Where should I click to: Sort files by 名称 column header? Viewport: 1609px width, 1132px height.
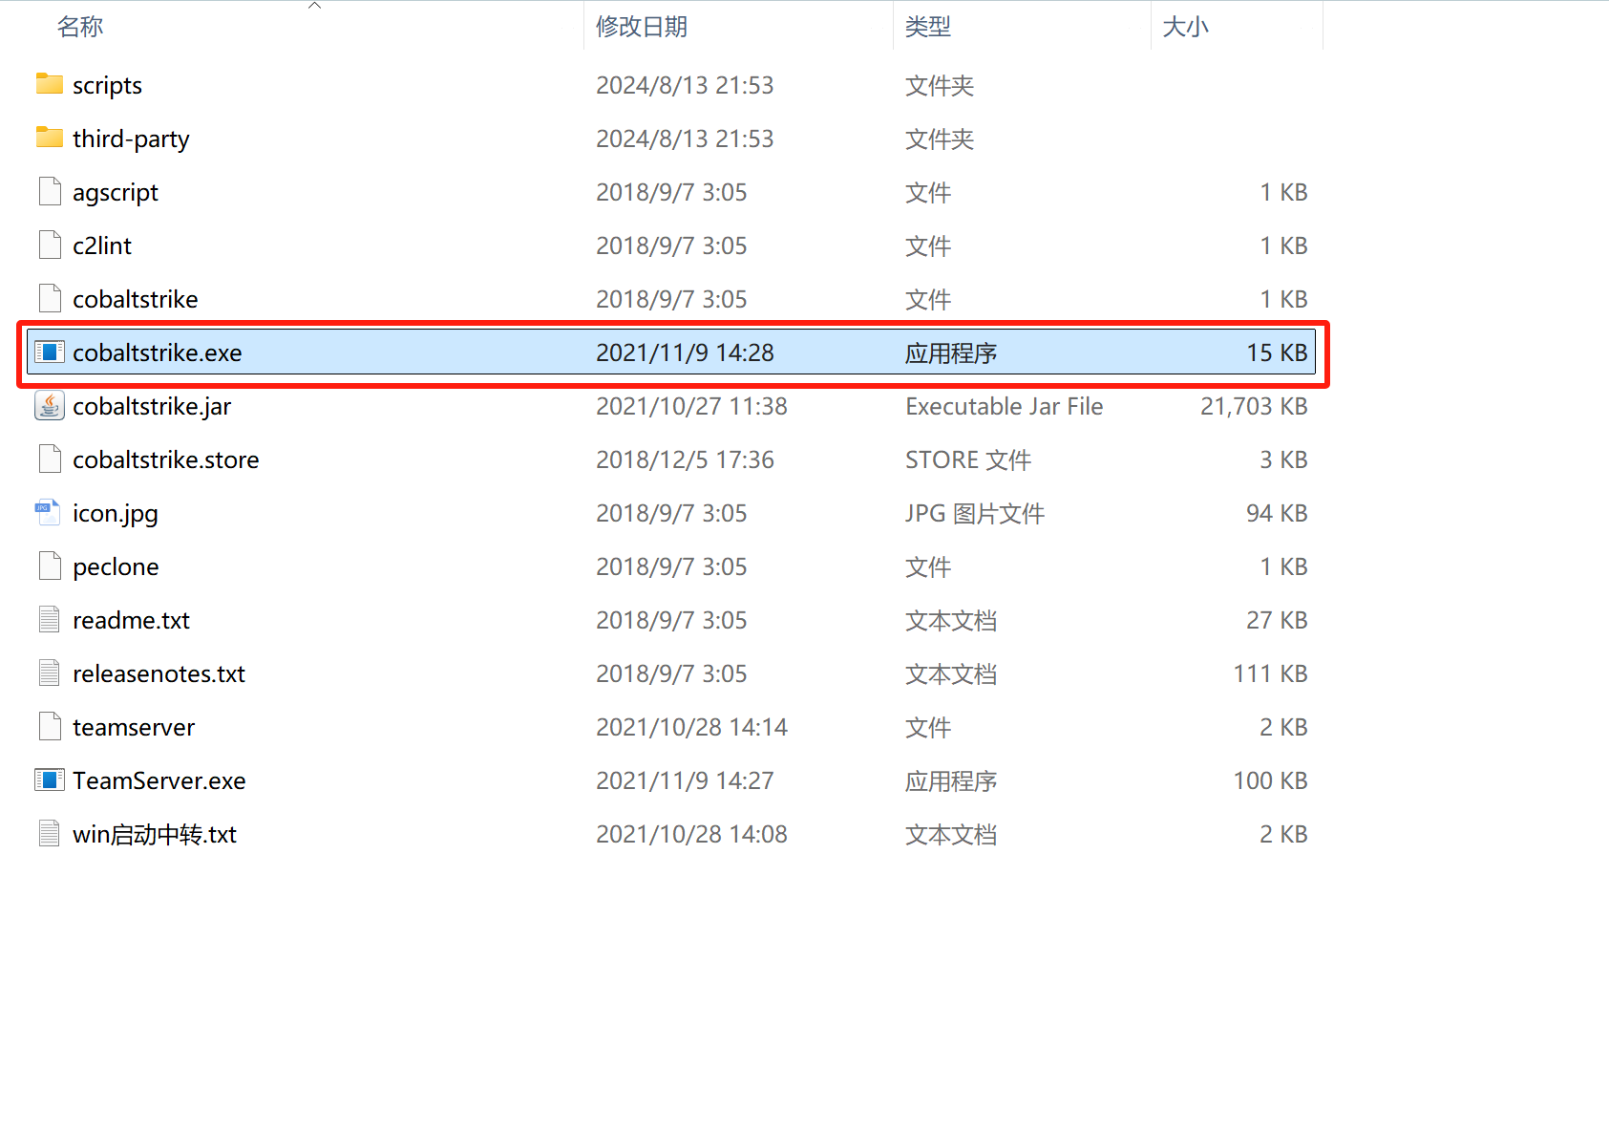(x=80, y=26)
